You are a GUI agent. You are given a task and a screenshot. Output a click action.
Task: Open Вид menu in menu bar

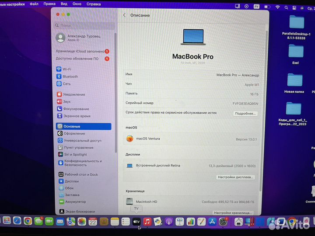[x=64, y=4]
